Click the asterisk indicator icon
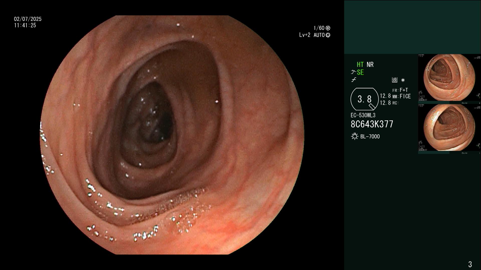The height and width of the screenshot is (270, 481). 403,80
